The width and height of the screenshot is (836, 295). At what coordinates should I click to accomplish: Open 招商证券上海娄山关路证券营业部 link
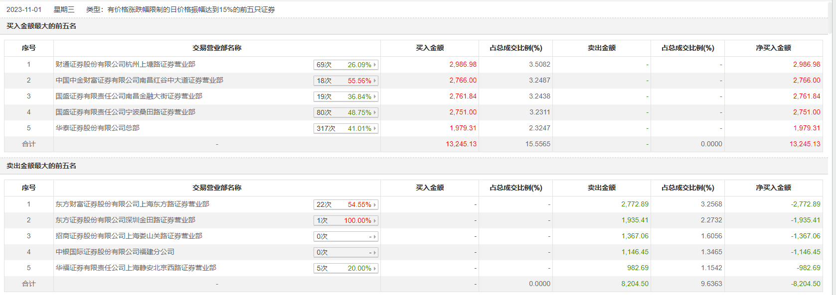point(129,236)
